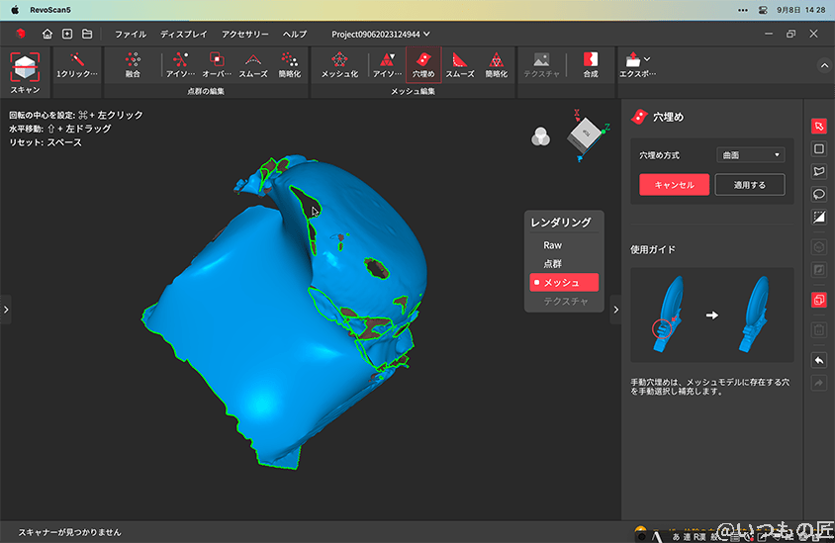Open the 穴埋め方式 曲面 dropdown
The image size is (835, 543).
[749, 155]
